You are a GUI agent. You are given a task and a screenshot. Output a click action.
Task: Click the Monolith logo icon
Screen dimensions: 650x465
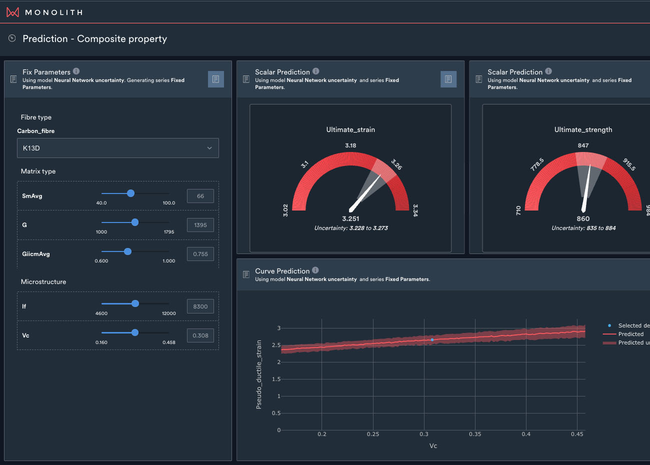pos(12,12)
